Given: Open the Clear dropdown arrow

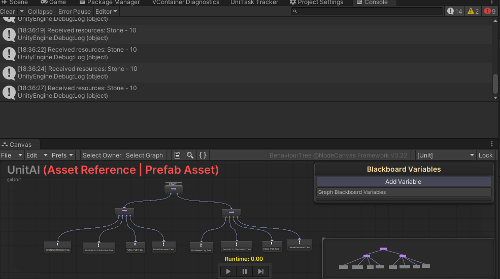Looking at the screenshot, I should 22,12.
